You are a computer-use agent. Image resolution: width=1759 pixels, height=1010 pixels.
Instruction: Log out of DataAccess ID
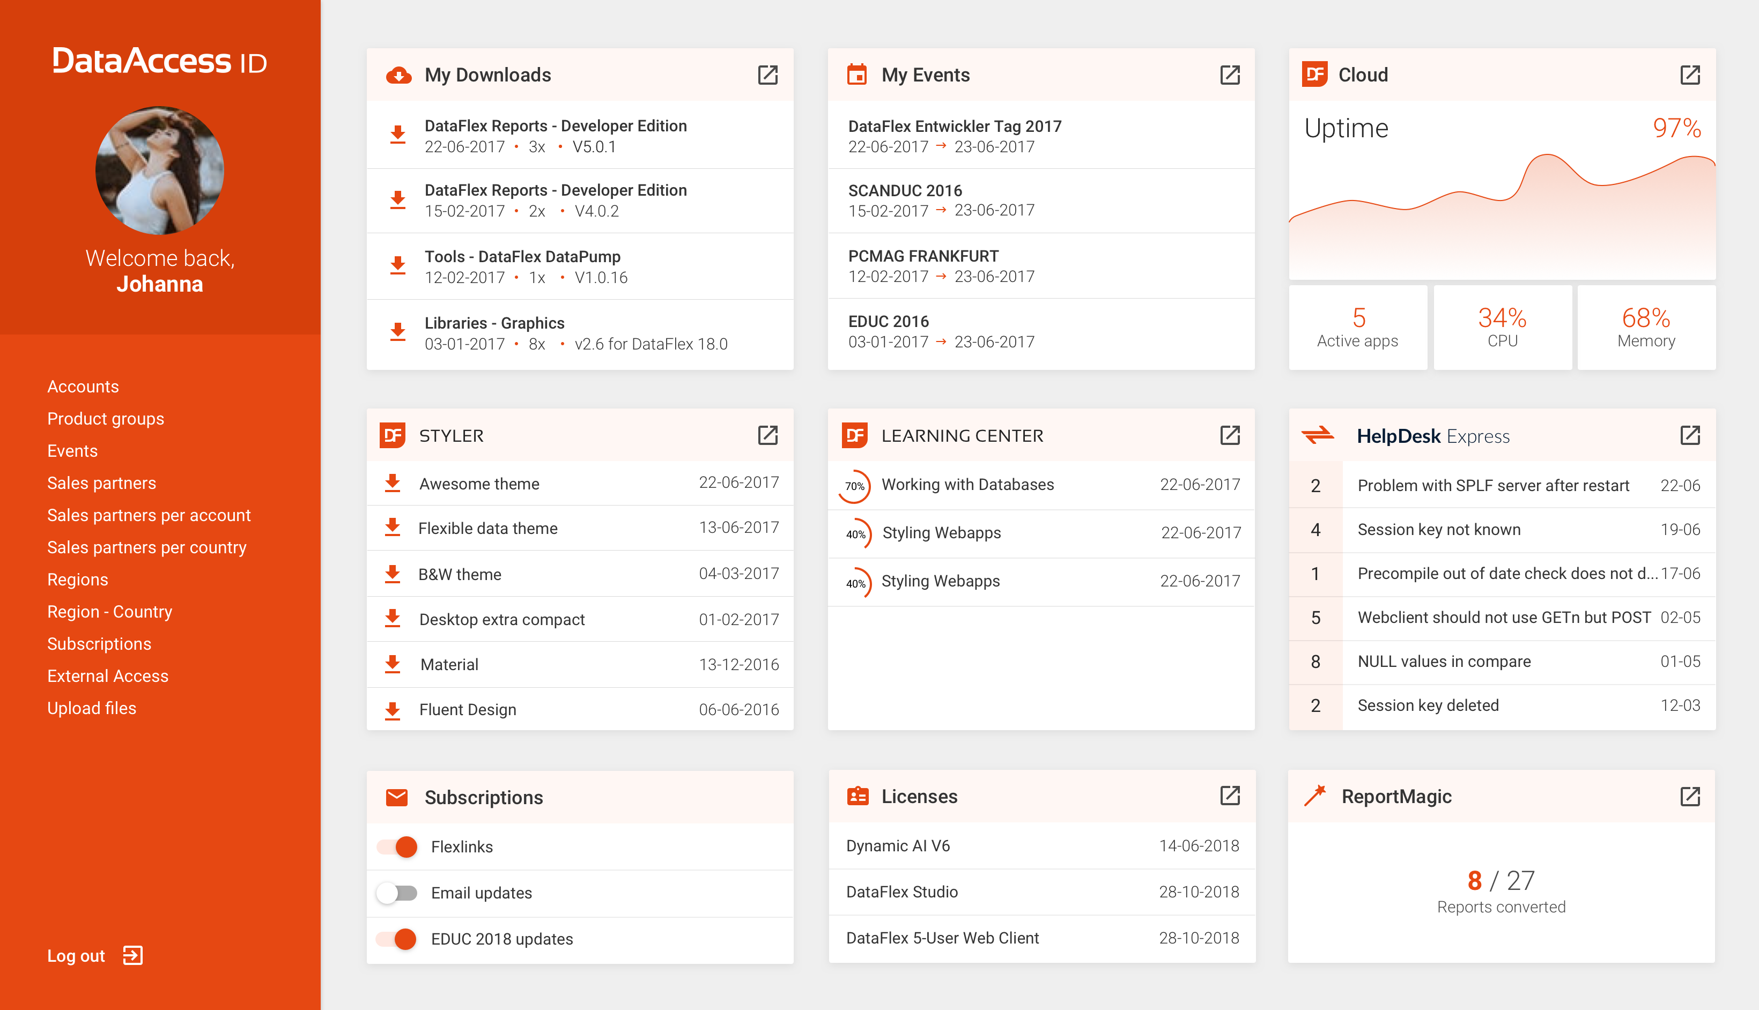click(x=95, y=955)
